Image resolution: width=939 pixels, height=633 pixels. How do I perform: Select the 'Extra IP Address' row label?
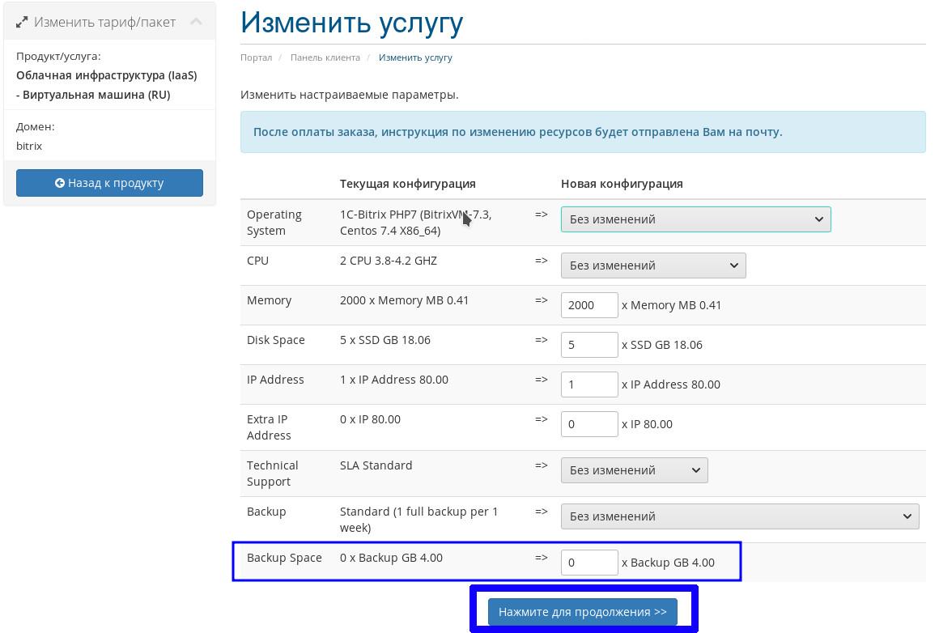(269, 427)
